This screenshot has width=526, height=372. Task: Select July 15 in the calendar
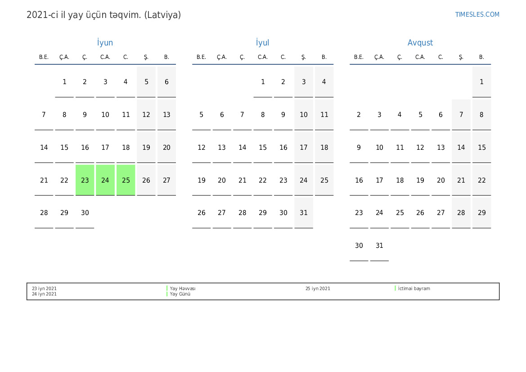point(263,148)
